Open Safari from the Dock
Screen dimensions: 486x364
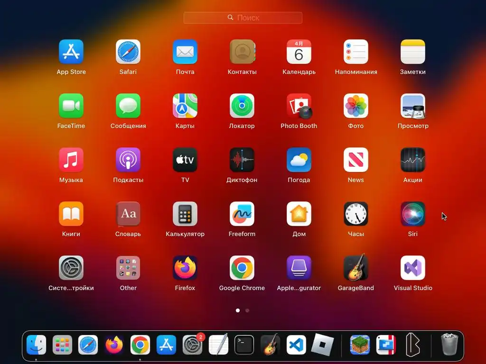pos(88,345)
